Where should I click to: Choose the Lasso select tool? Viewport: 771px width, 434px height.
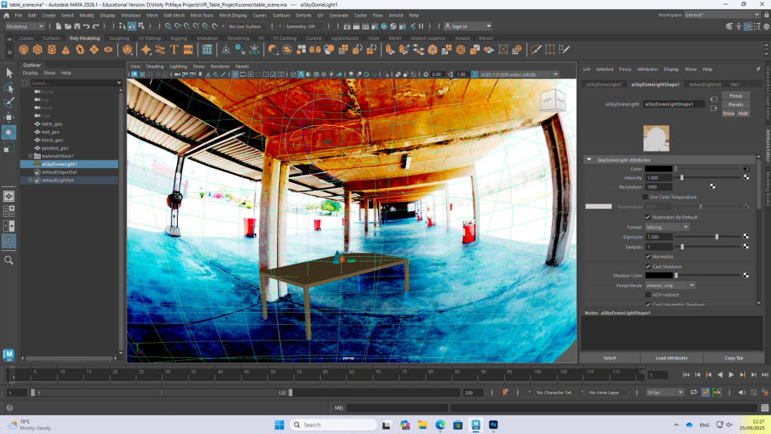(x=9, y=88)
